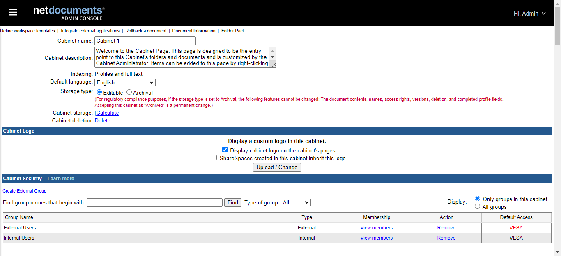The height and width of the screenshot is (256, 561).
Task: Click the Cabinet name input field
Action: point(145,41)
